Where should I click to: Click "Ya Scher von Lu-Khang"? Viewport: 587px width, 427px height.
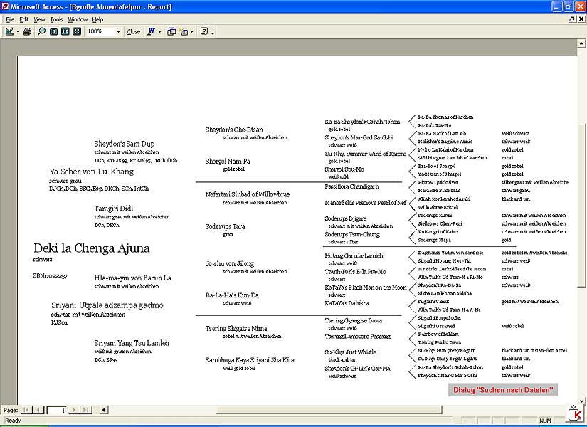coord(91,172)
